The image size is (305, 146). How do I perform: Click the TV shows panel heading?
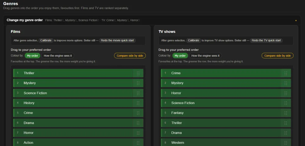point(167,32)
